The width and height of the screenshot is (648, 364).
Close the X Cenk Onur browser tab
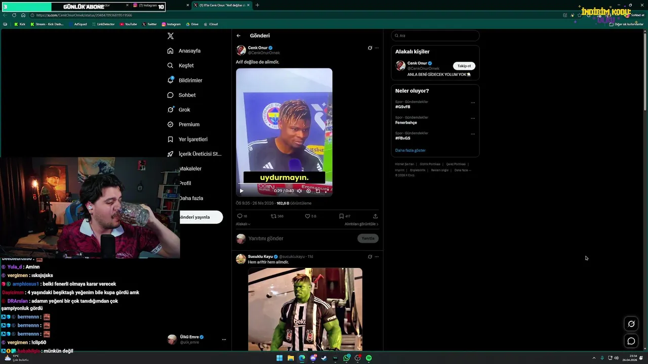point(248,5)
